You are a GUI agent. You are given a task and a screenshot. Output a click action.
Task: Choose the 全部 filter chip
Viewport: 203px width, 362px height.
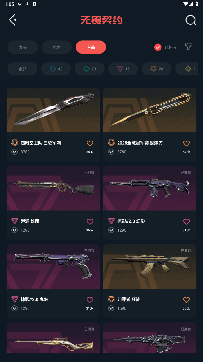(x=22, y=69)
